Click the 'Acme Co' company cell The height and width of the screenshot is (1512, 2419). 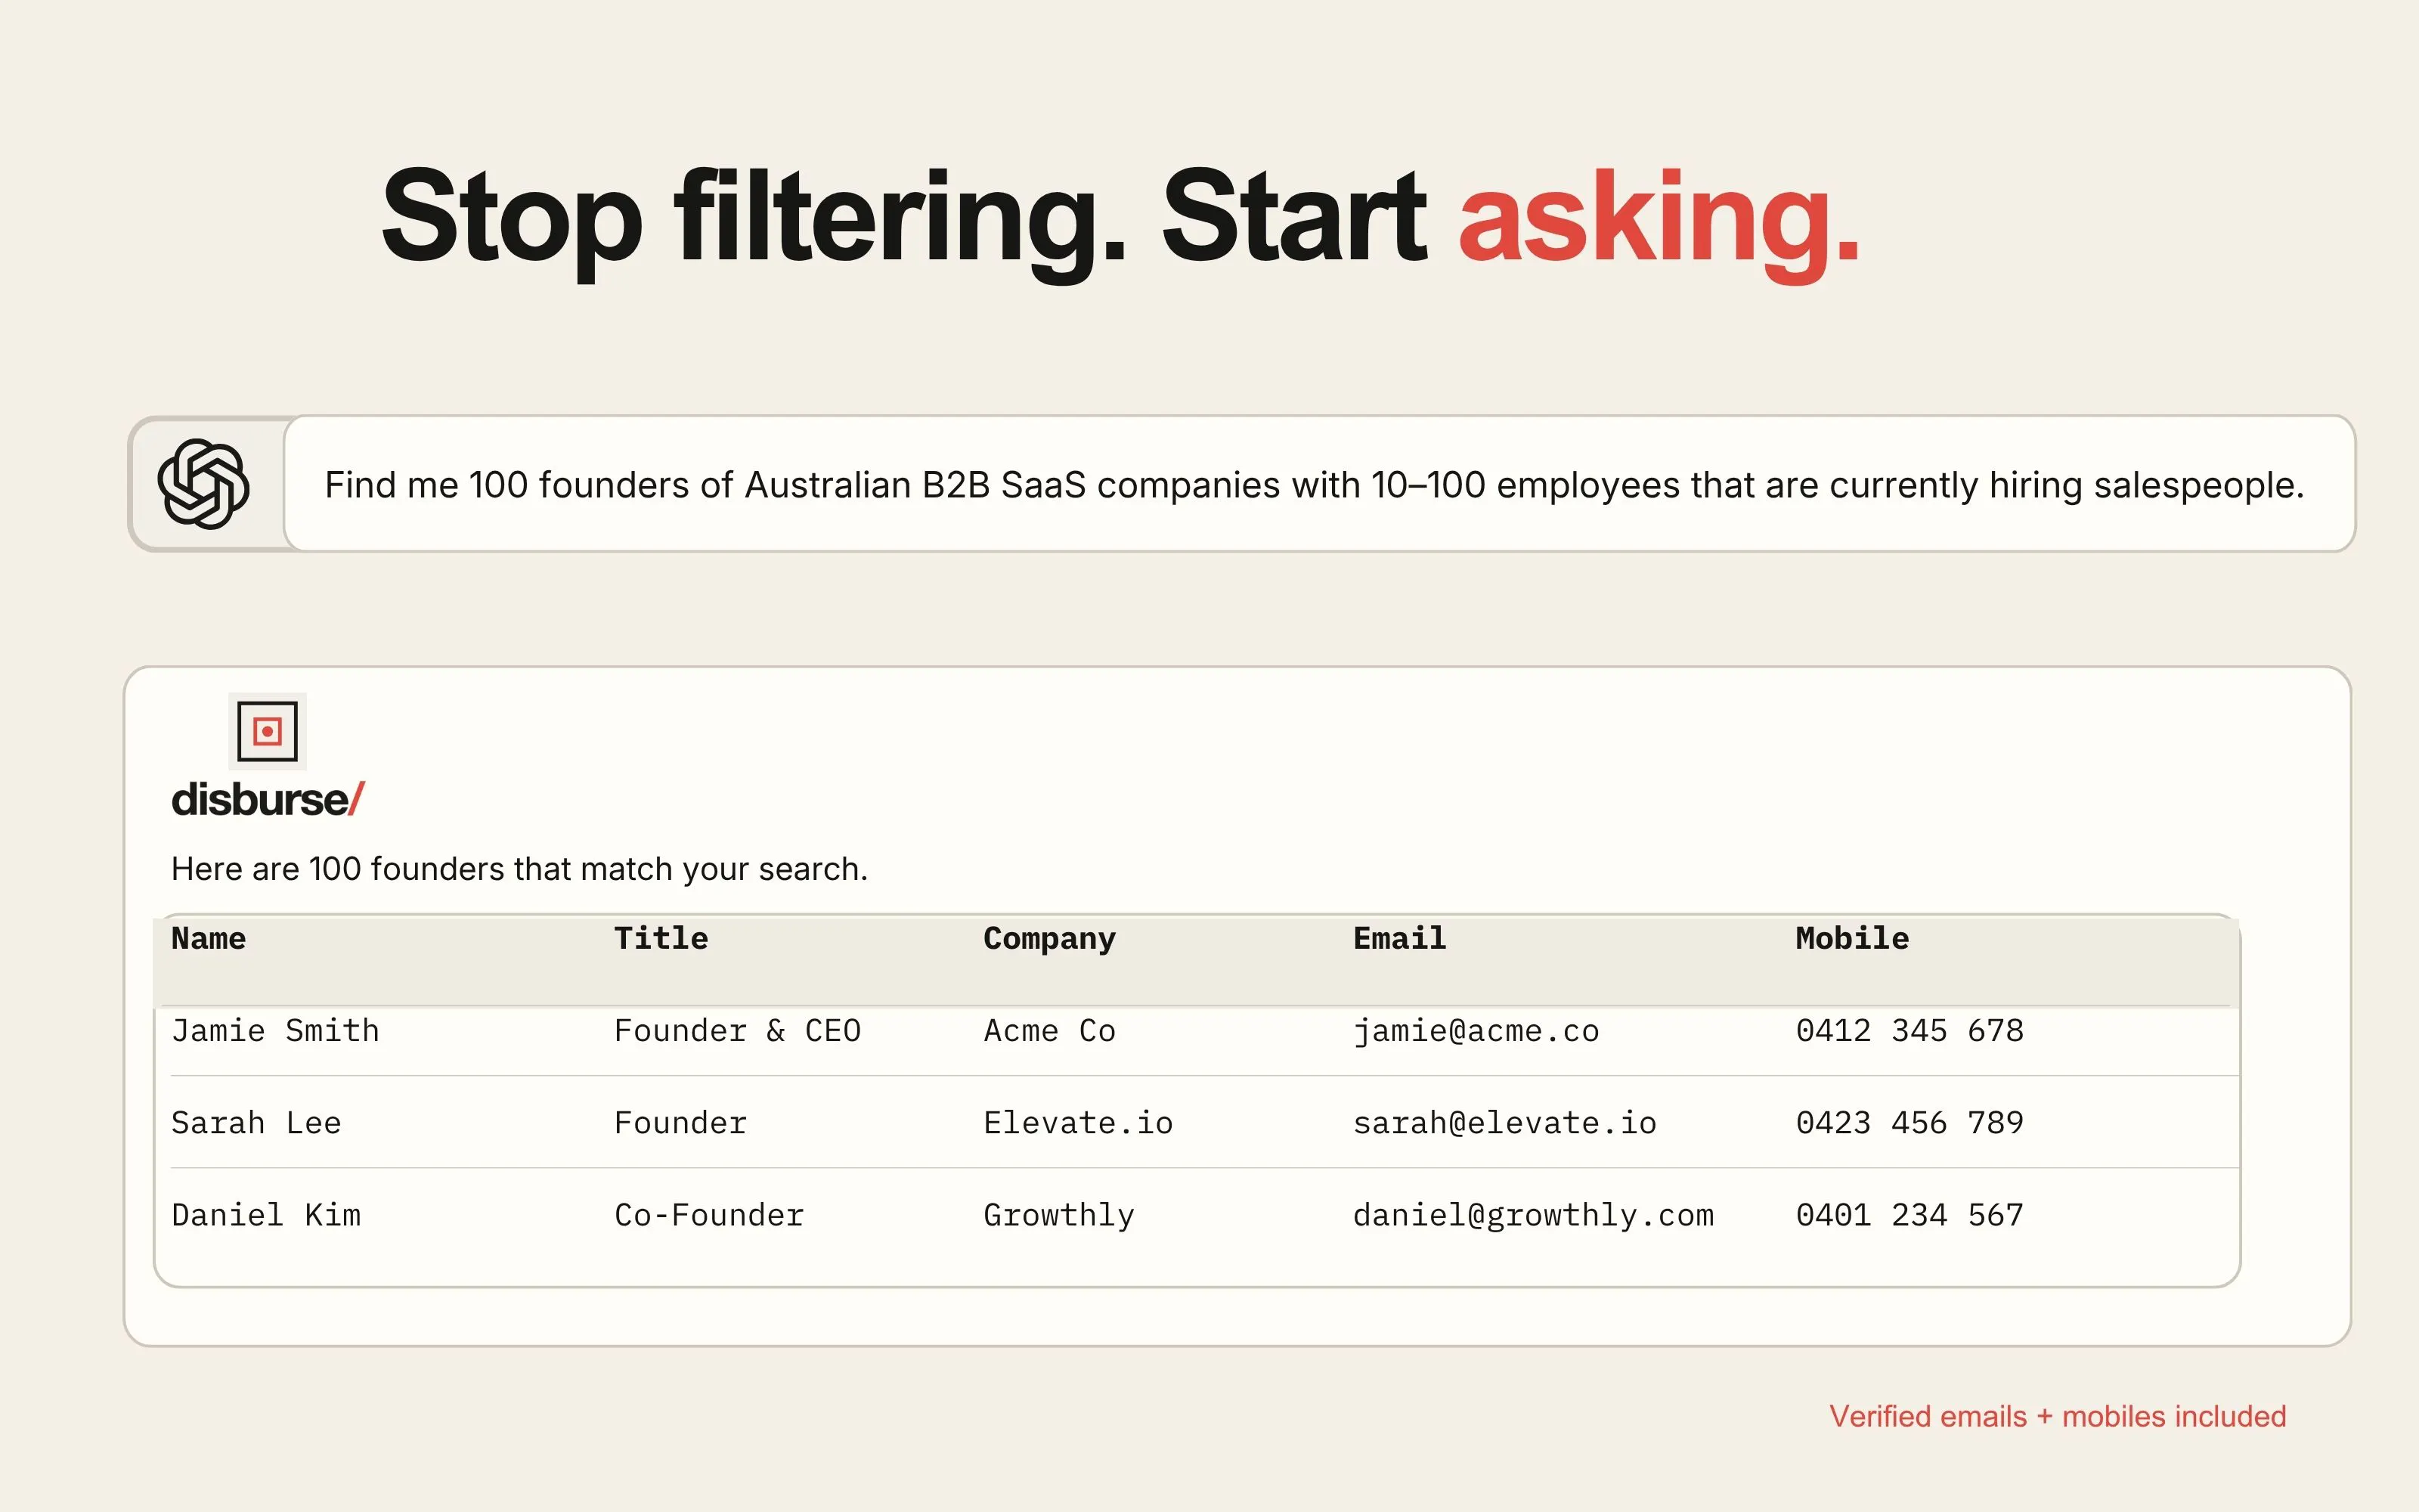(x=1049, y=1031)
